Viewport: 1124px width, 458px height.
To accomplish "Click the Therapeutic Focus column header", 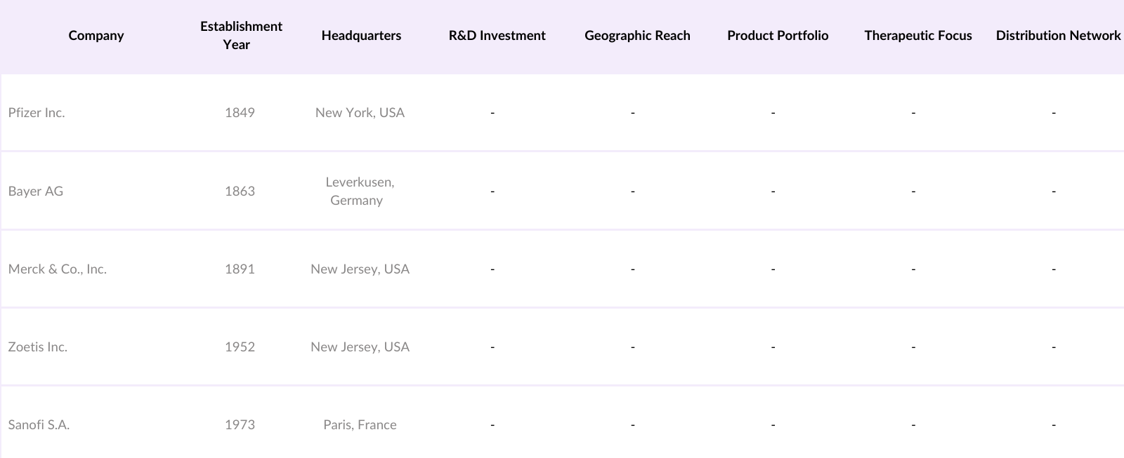I will (x=917, y=36).
